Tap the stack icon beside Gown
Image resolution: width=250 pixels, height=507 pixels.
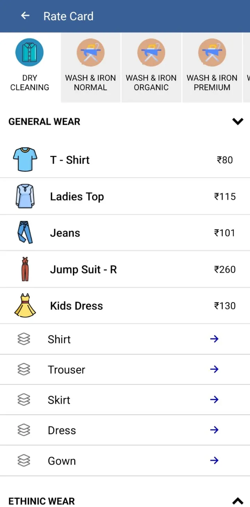tap(24, 460)
